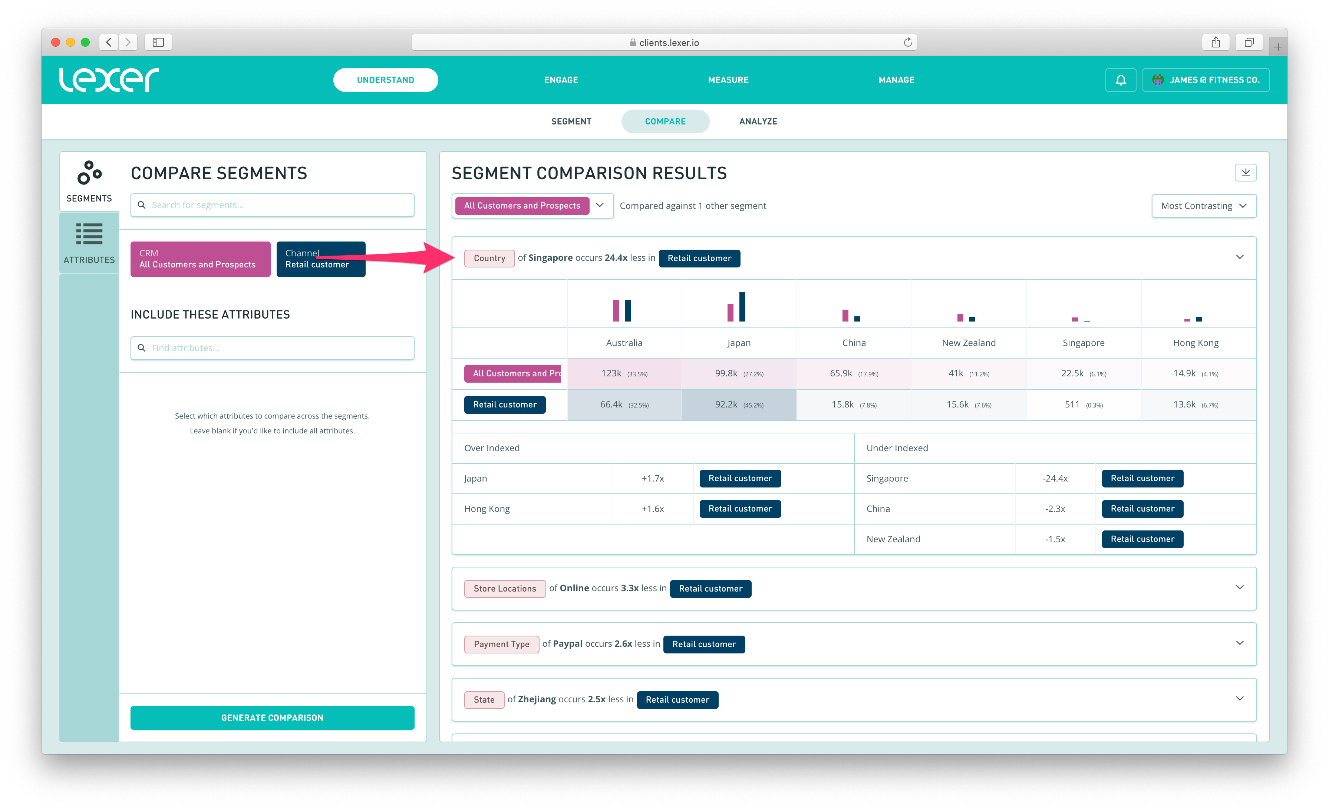Collapse the Country comparison section
The height and width of the screenshot is (809, 1329).
(1240, 257)
